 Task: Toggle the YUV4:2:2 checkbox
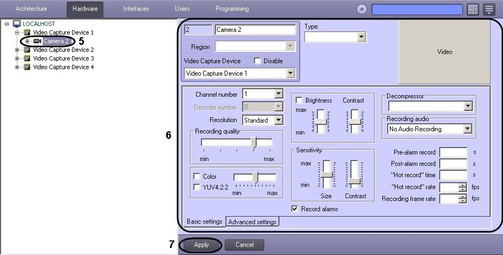click(x=197, y=187)
